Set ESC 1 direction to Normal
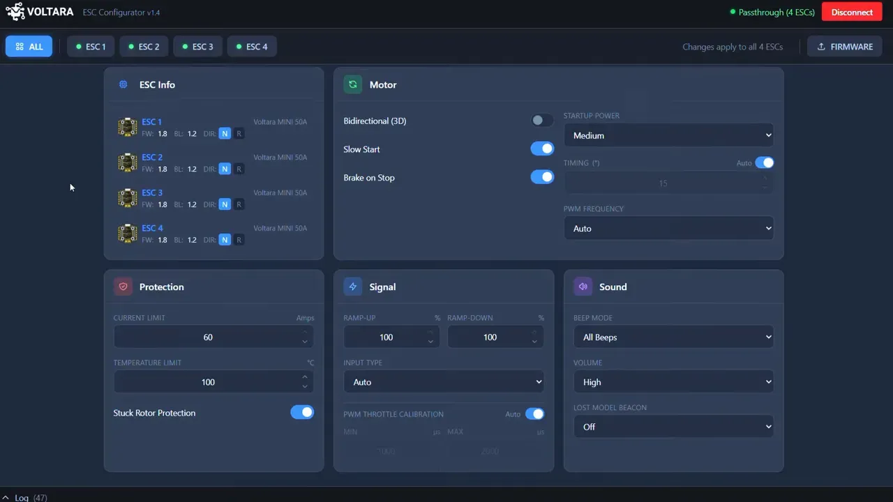This screenshot has height=502, width=893. (225, 134)
